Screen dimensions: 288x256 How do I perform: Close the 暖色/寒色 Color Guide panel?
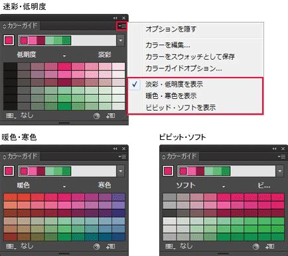pos(124,149)
